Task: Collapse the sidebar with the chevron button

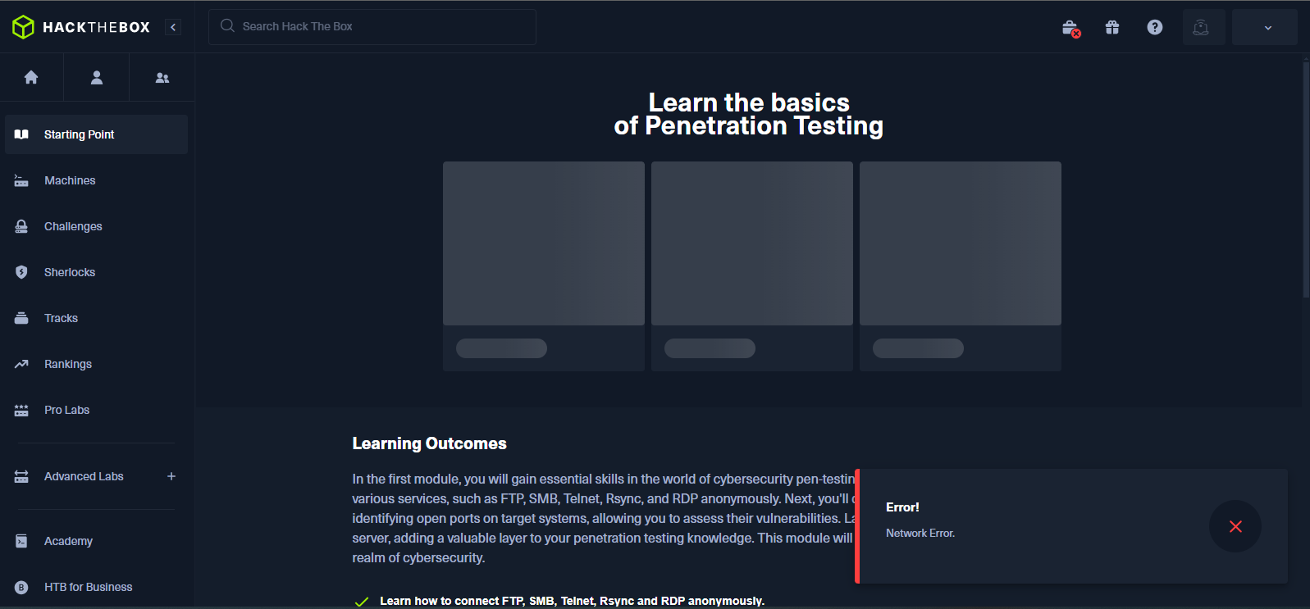Action: click(173, 27)
